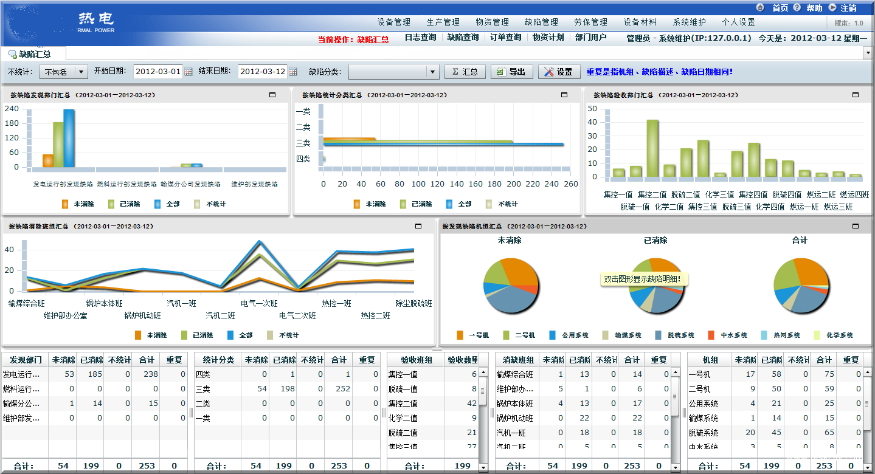
Task: Open the 日志查询 link
Action: click(420, 38)
